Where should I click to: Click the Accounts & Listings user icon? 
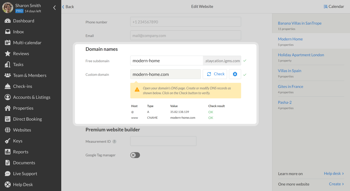click(8, 97)
